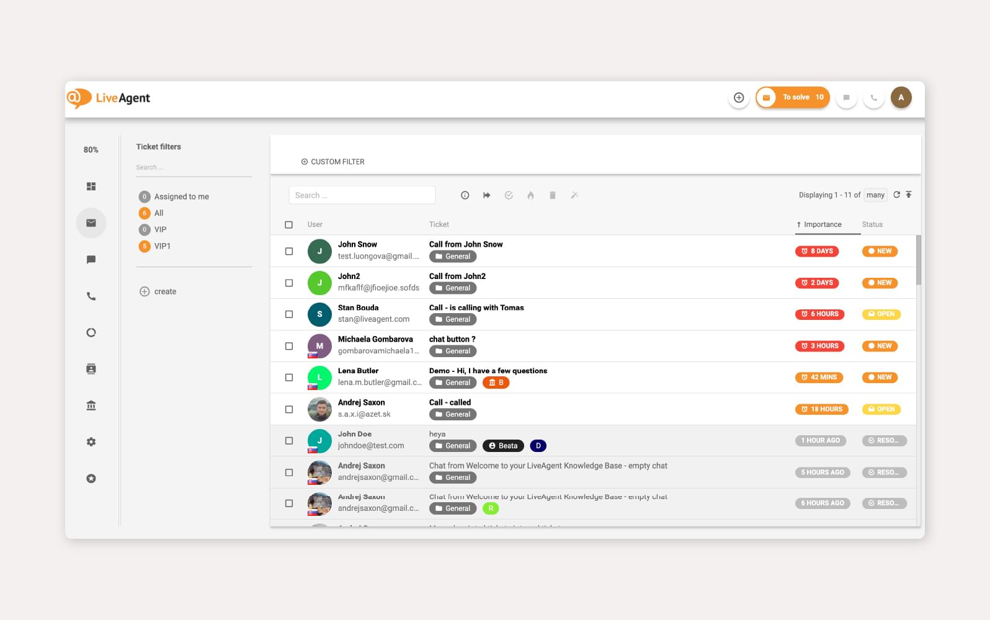Open the chat button ? ticket
This screenshot has width=990, height=620.
[452, 339]
